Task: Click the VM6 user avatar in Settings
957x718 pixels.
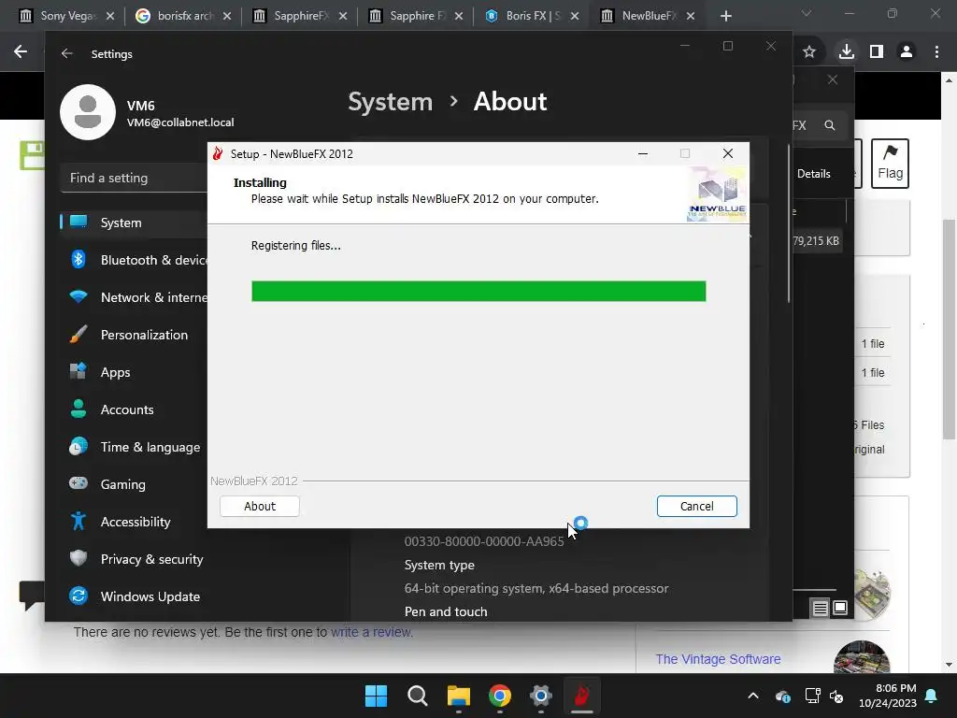Action: pos(88,112)
